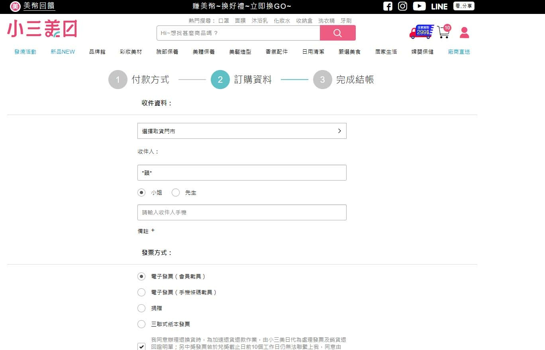Viewport: 545px width, 350px height.
Task: Open the shopping cart icon
Action: pyautogui.click(x=443, y=32)
